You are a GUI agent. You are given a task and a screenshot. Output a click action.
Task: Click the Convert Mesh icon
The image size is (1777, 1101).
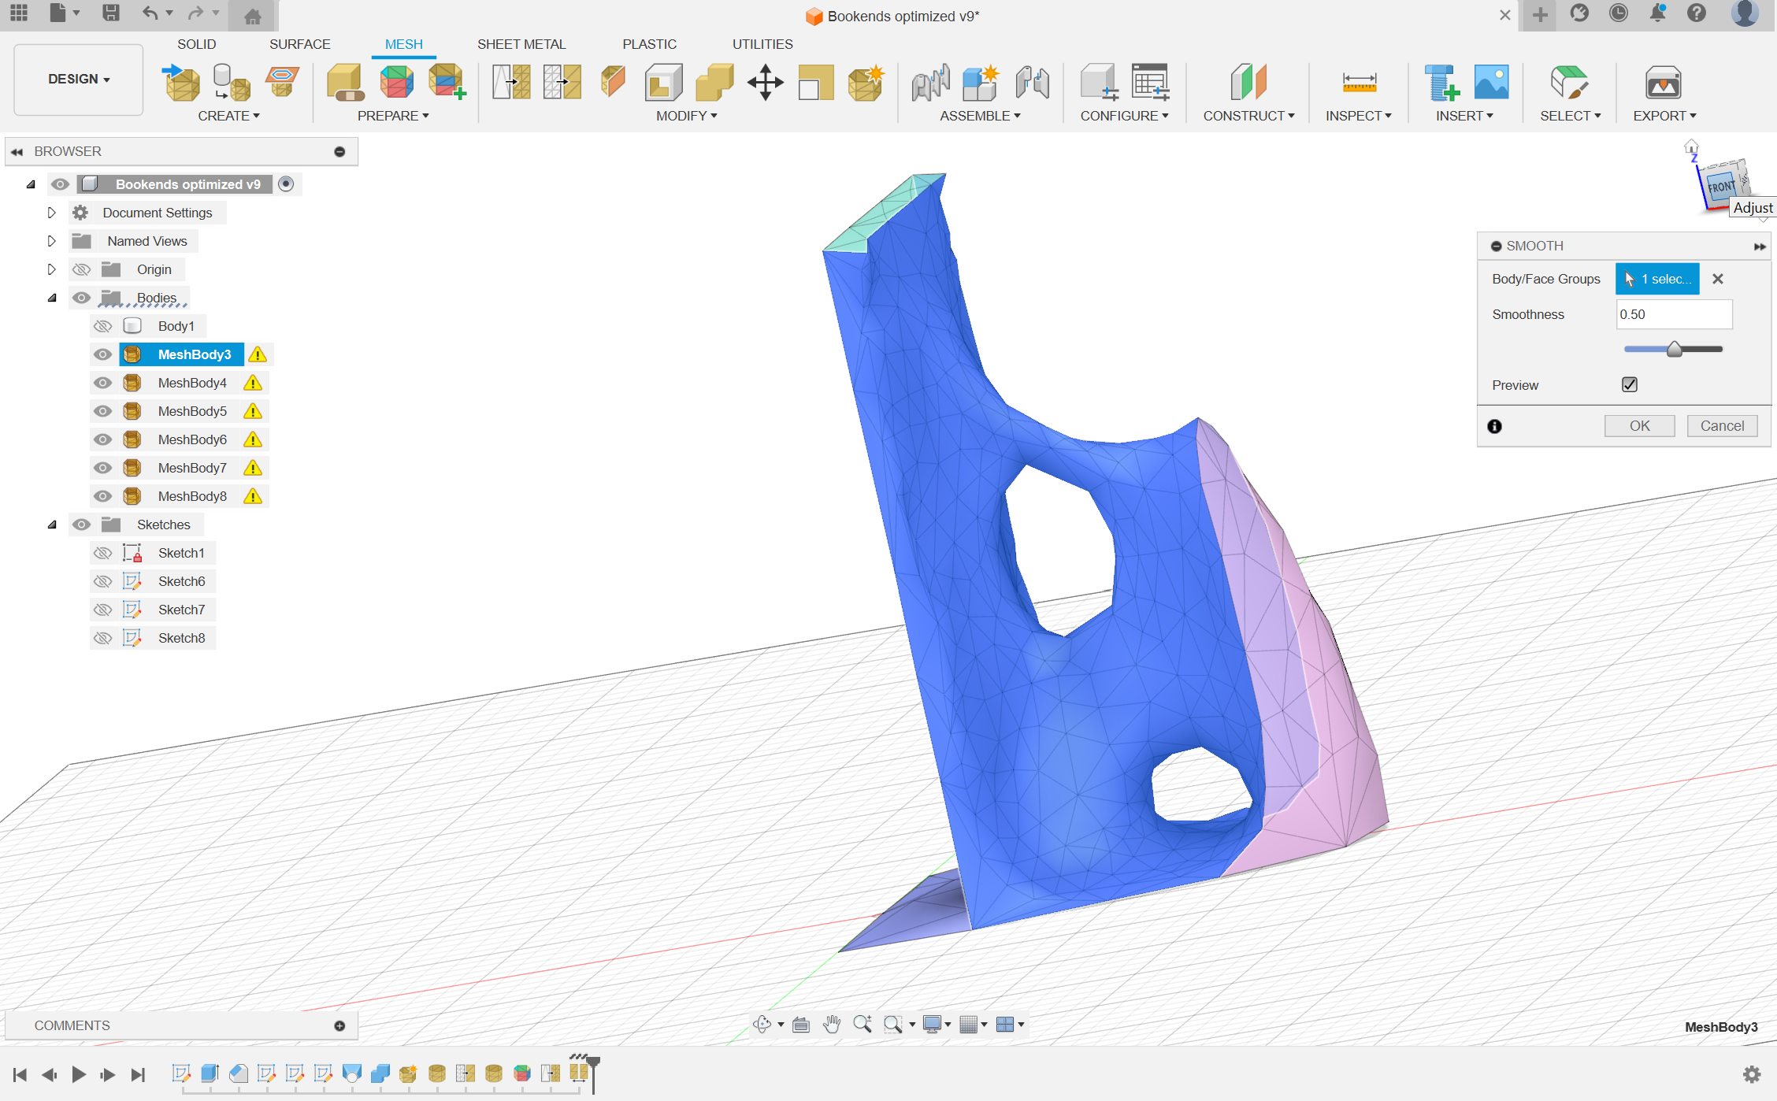866,83
